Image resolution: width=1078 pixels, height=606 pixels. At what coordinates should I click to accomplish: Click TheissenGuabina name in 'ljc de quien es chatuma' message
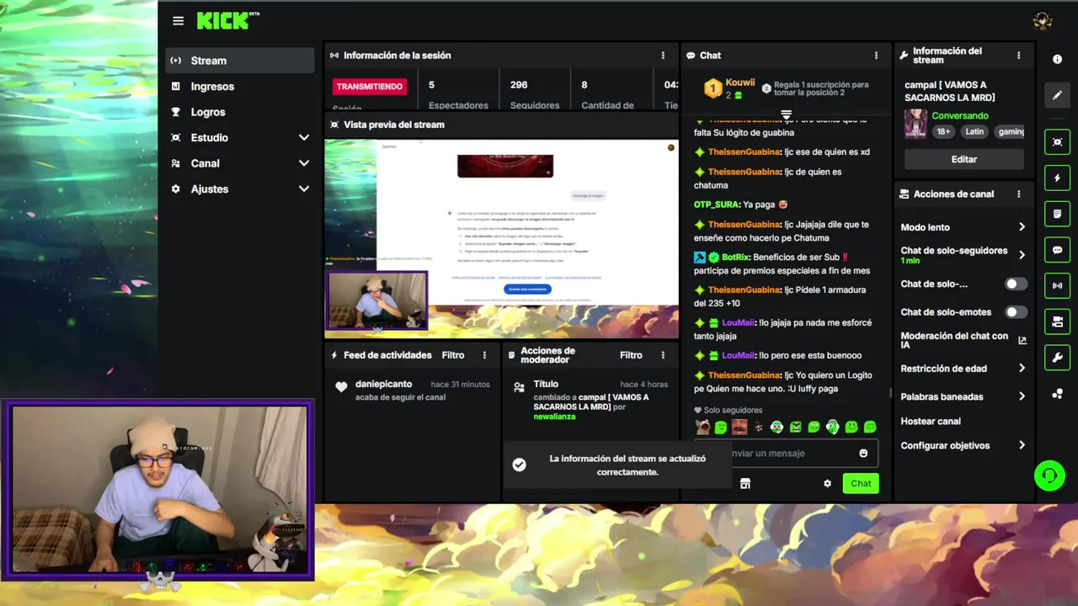(744, 172)
